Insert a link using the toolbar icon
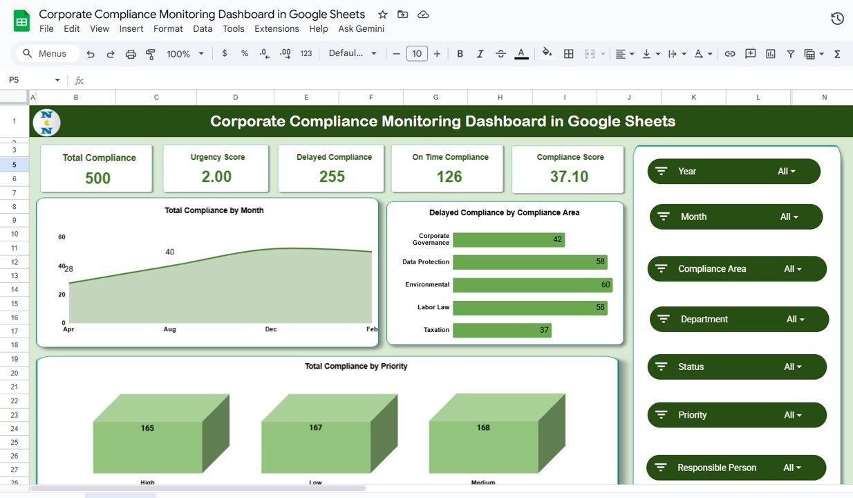The image size is (853, 498). click(x=730, y=53)
